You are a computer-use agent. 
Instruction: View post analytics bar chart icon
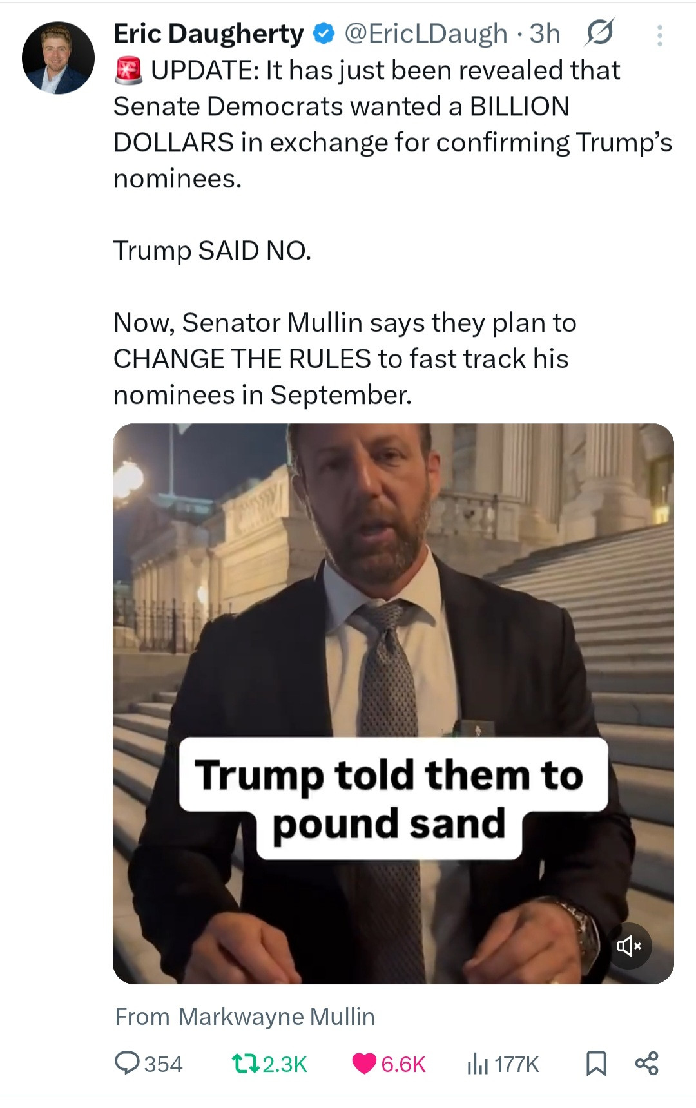(x=478, y=1064)
